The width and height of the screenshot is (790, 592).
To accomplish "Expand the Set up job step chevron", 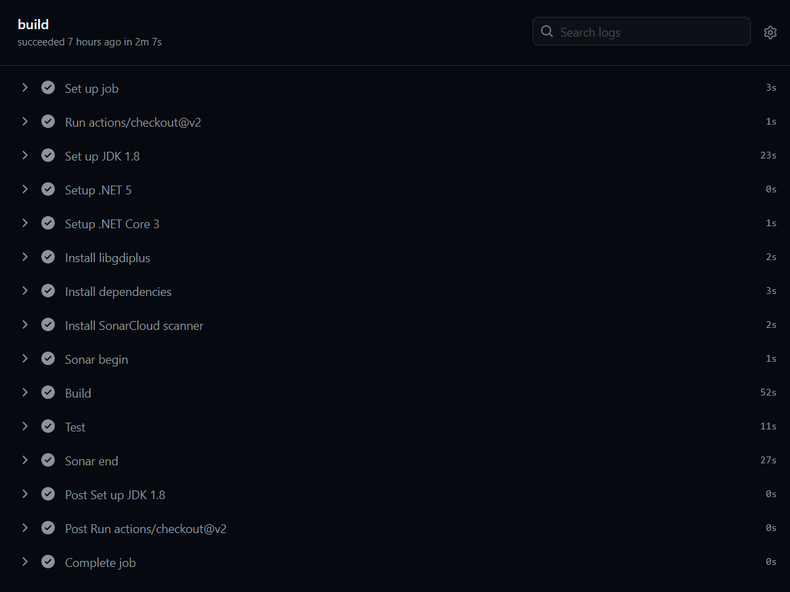I will 24,88.
